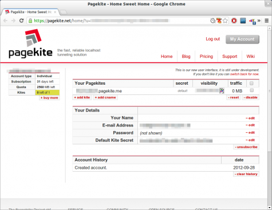Click the scrollbar down arrow
Screen dimensions: 272x210
[x=270, y=208]
